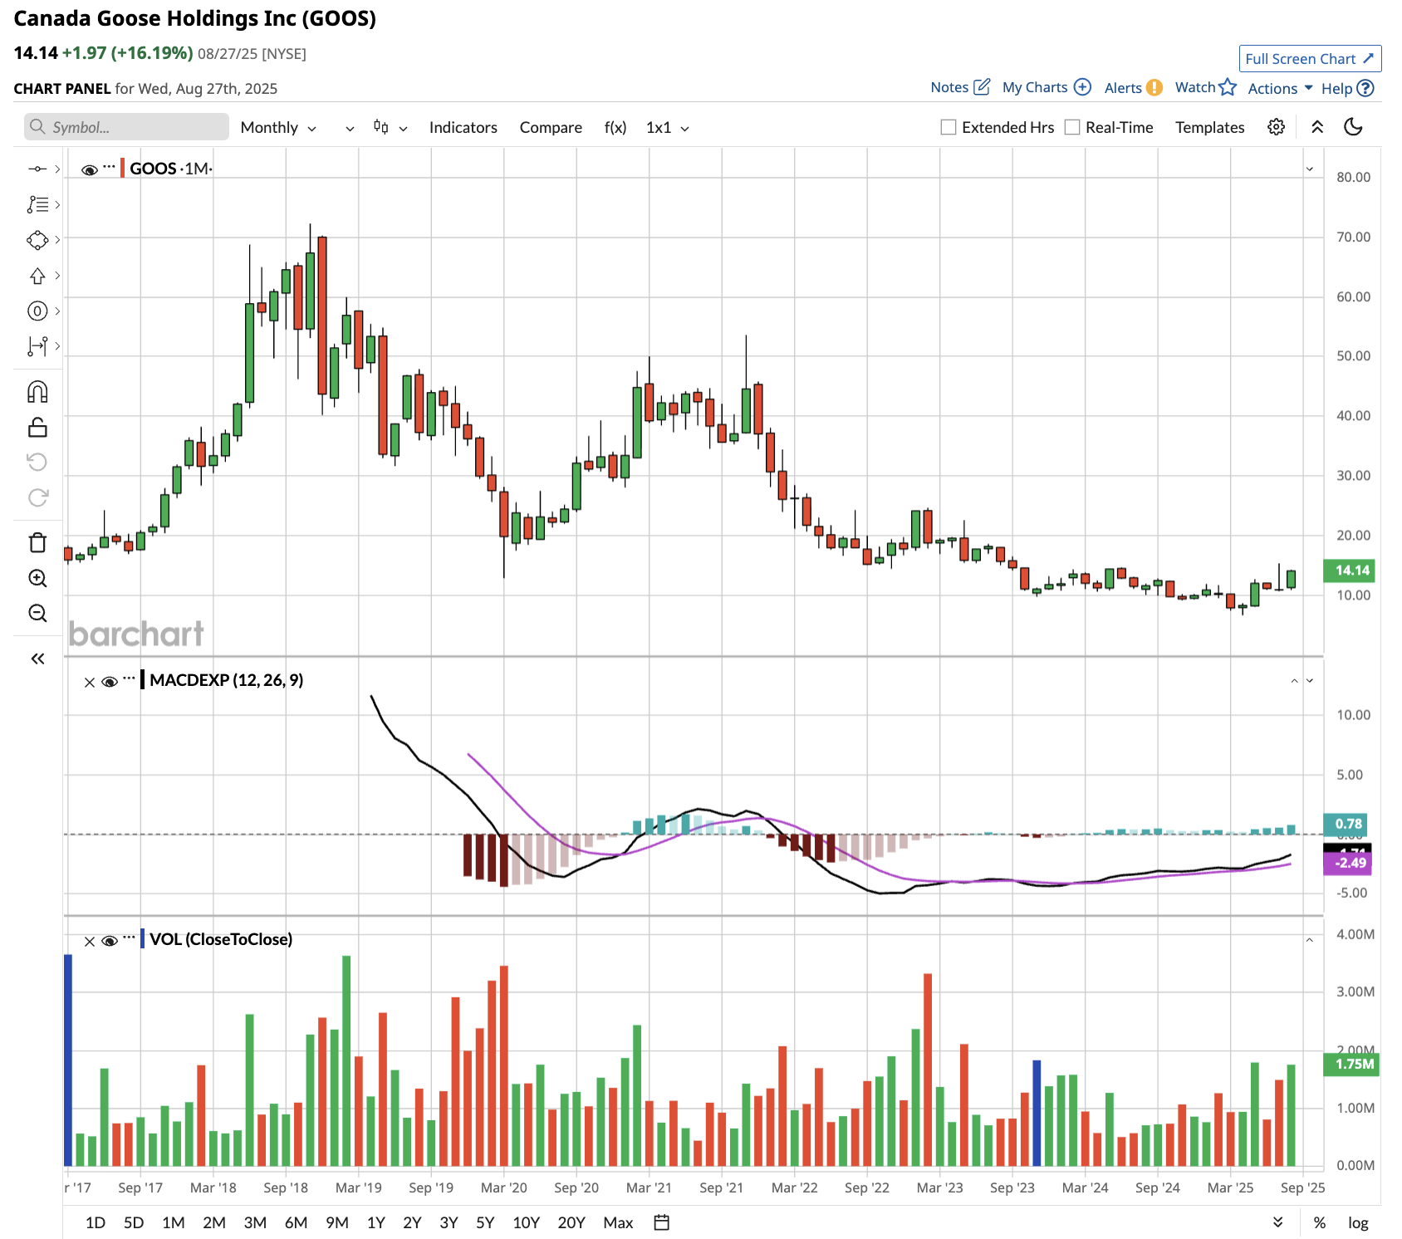Switch to dark mode moon icon
This screenshot has height=1239, width=1402.
[x=1353, y=127]
